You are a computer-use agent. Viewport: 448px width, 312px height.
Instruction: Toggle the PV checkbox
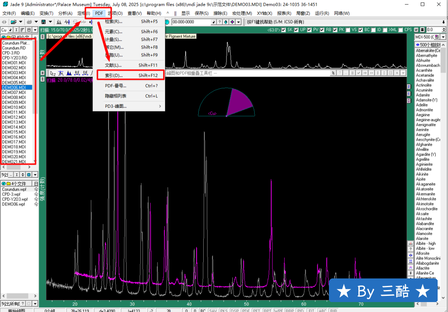309,30
